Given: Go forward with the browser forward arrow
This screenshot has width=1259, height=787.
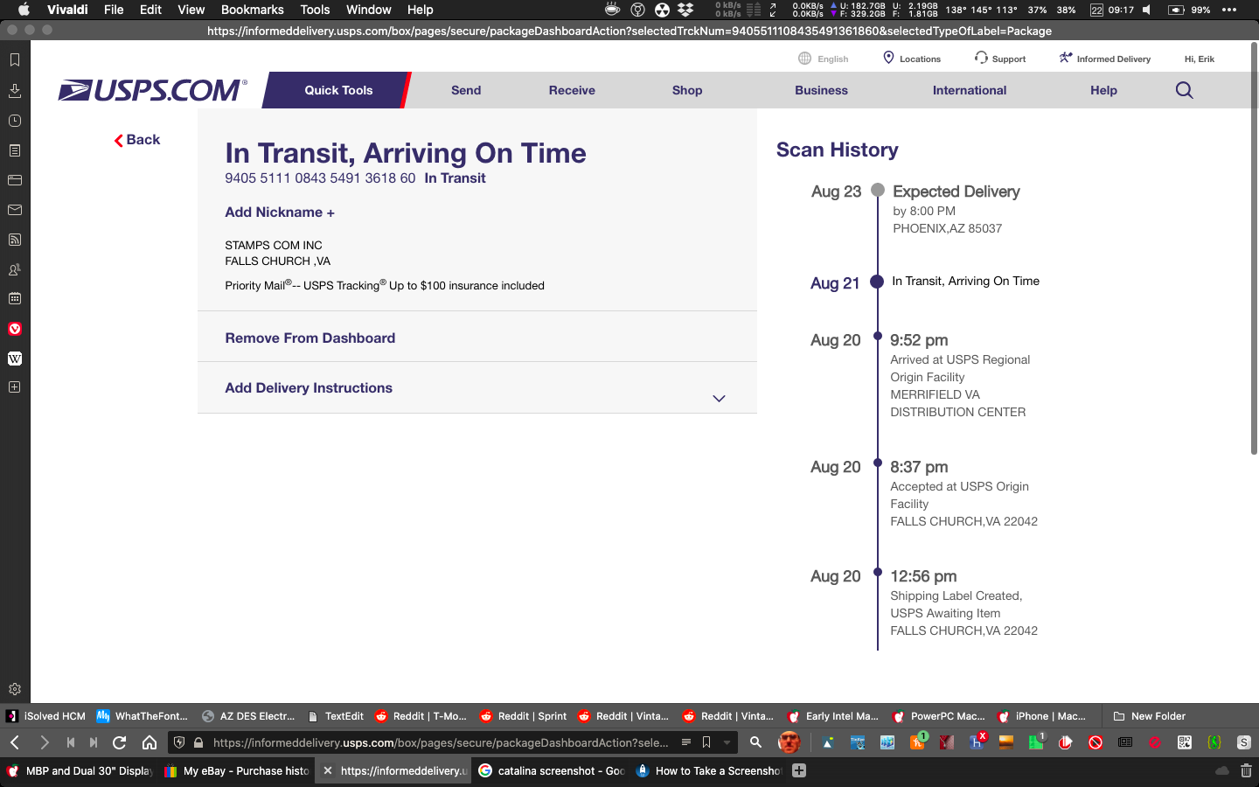Looking at the screenshot, I should tap(45, 742).
